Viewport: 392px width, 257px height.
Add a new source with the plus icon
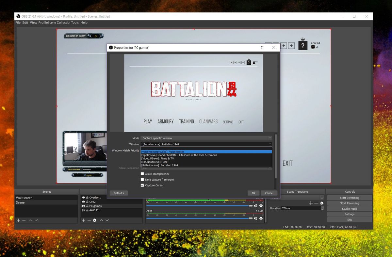pos(84,220)
